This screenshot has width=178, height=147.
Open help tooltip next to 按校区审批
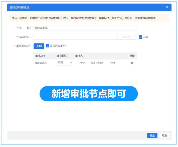(x=65, y=46)
